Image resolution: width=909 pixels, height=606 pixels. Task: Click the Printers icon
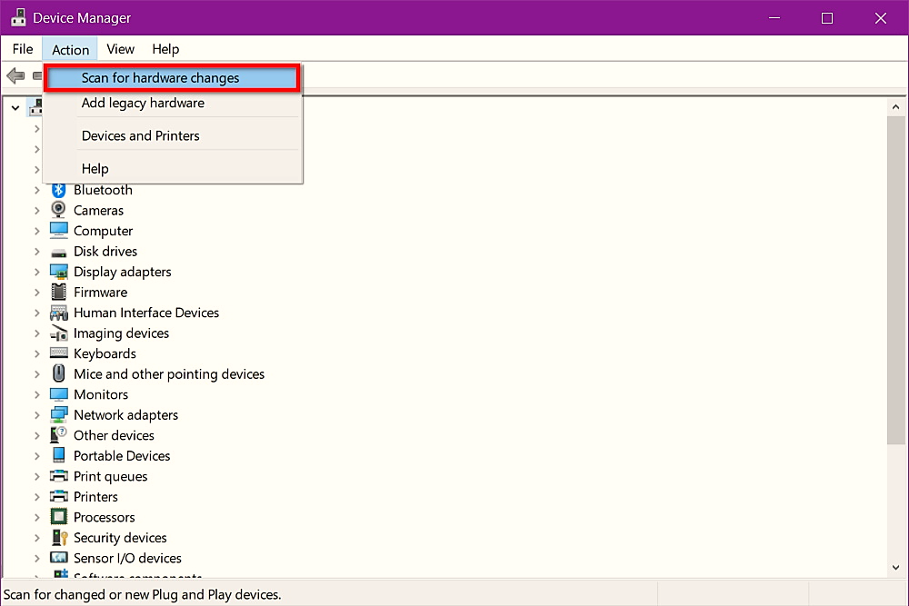tap(58, 496)
